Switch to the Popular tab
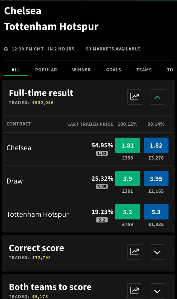The height and width of the screenshot is (299, 177). 46,70
